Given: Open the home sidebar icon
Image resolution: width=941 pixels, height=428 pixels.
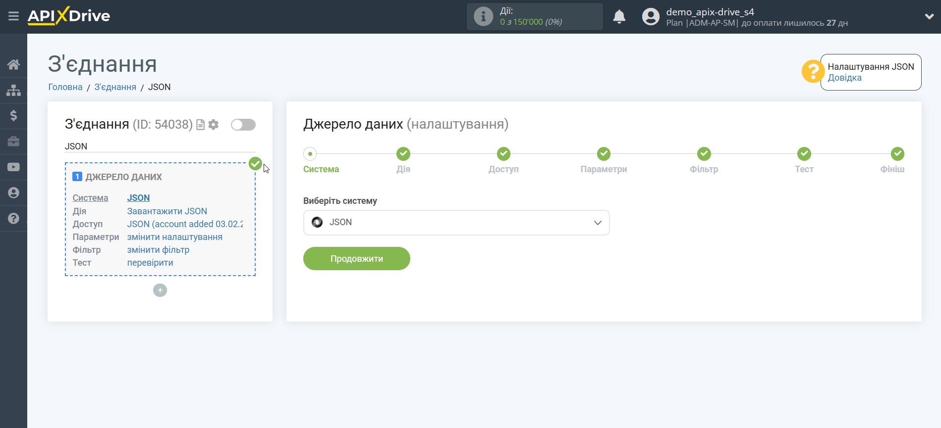Looking at the screenshot, I should 13,64.
